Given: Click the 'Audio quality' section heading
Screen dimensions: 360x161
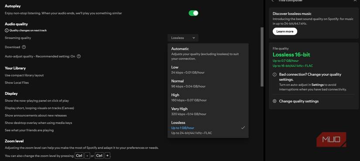Looking at the screenshot, I should [x=16, y=24].
